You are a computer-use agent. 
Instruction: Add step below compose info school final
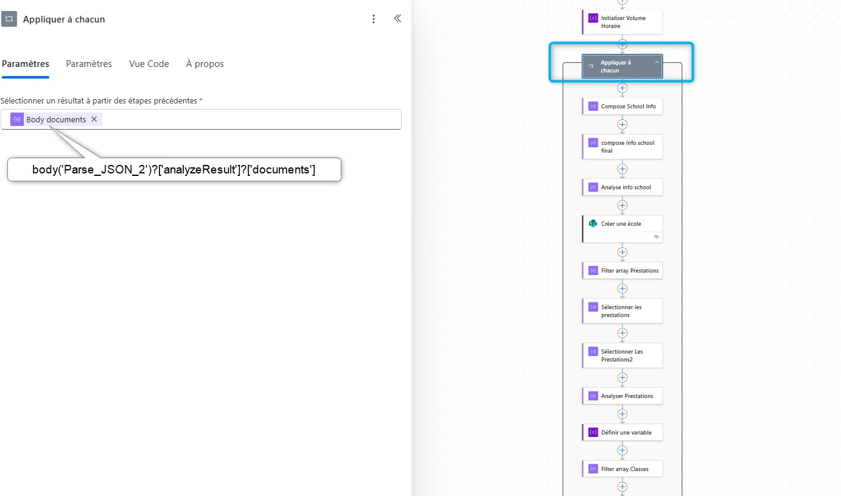pyautogui.click(x=622, y=169)
